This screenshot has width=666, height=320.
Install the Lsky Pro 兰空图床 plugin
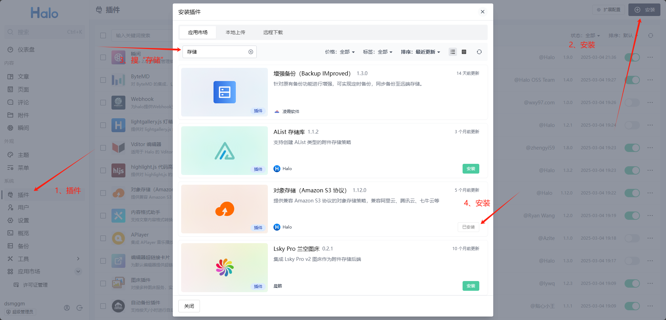pyautogui.click(x=471, y=286)
